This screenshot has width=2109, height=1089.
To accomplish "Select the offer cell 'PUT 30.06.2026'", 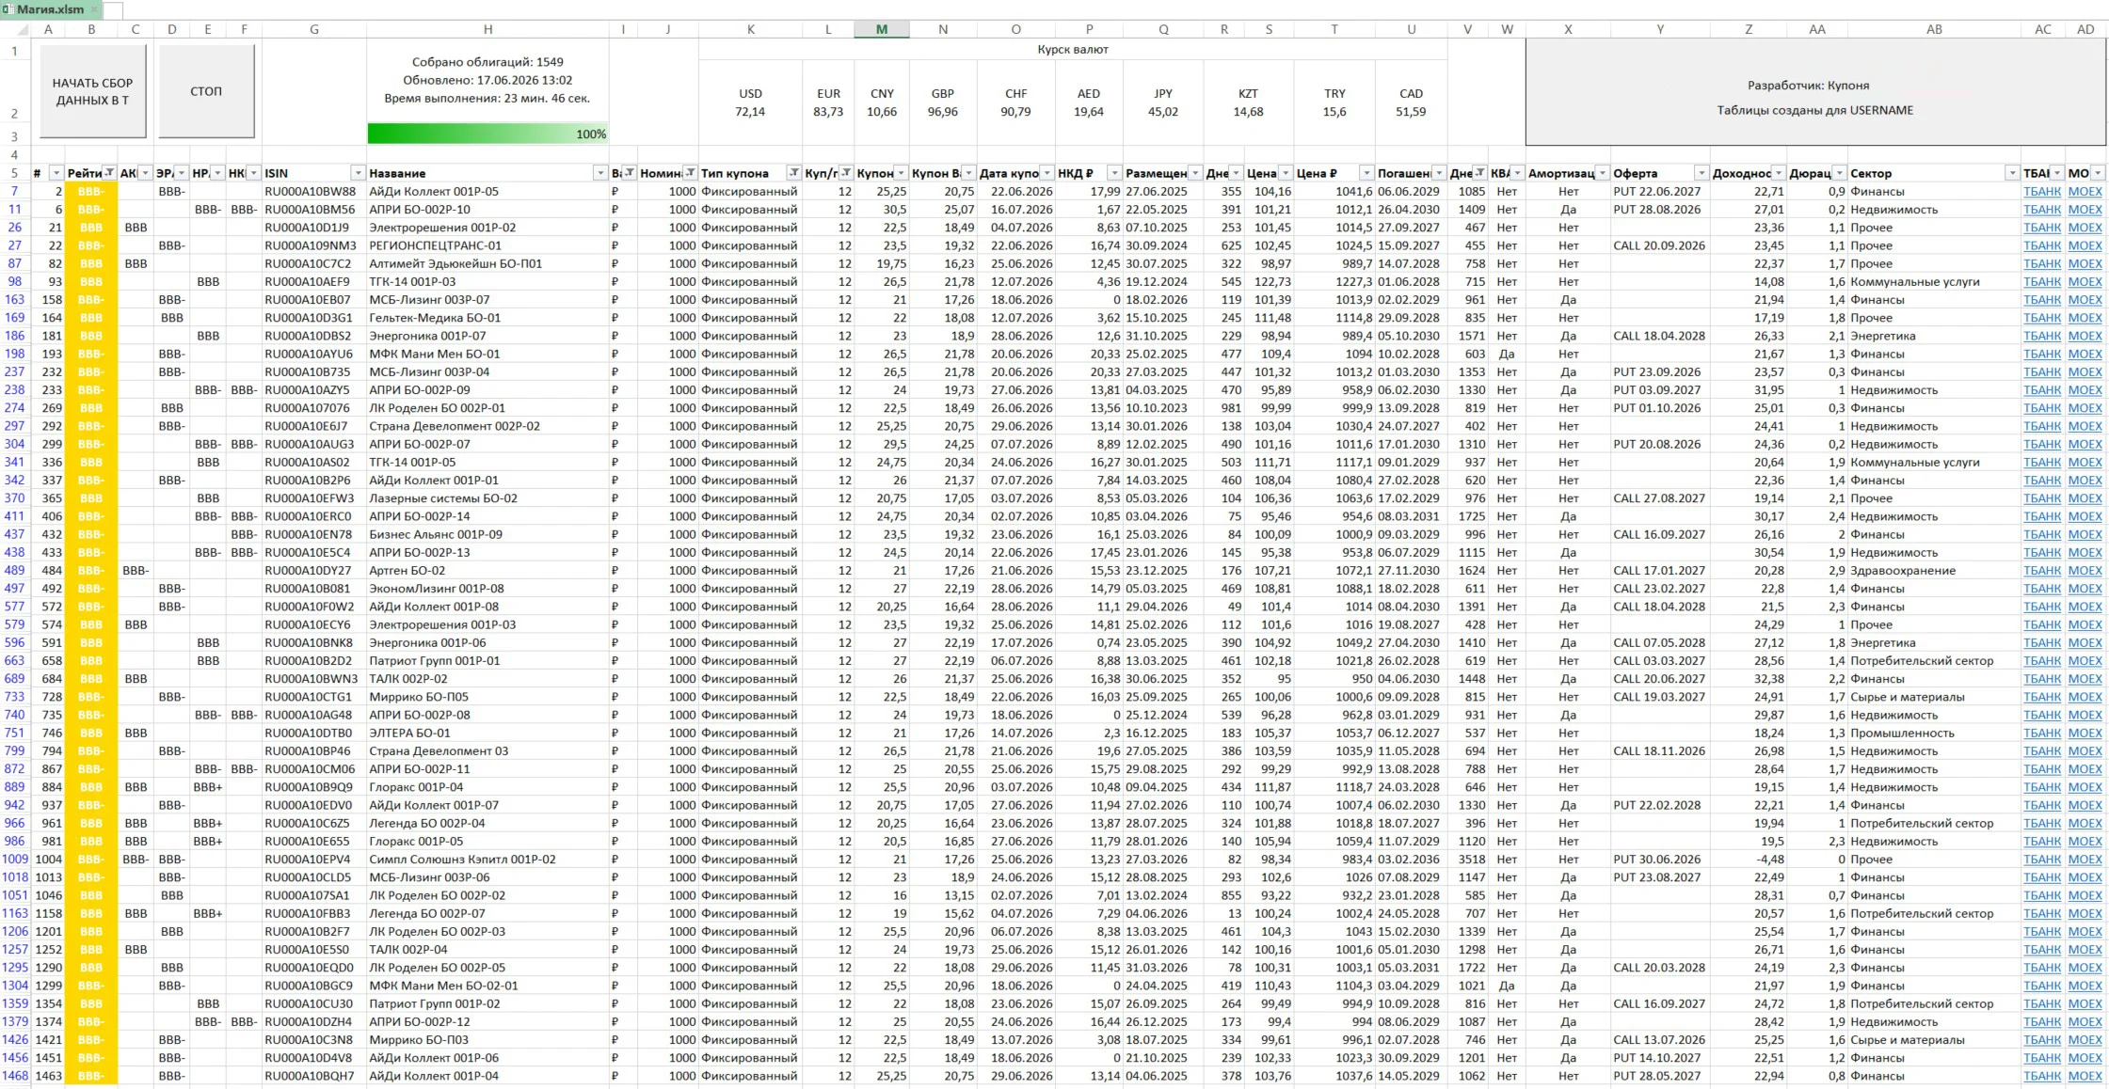I will (1660, 860).
